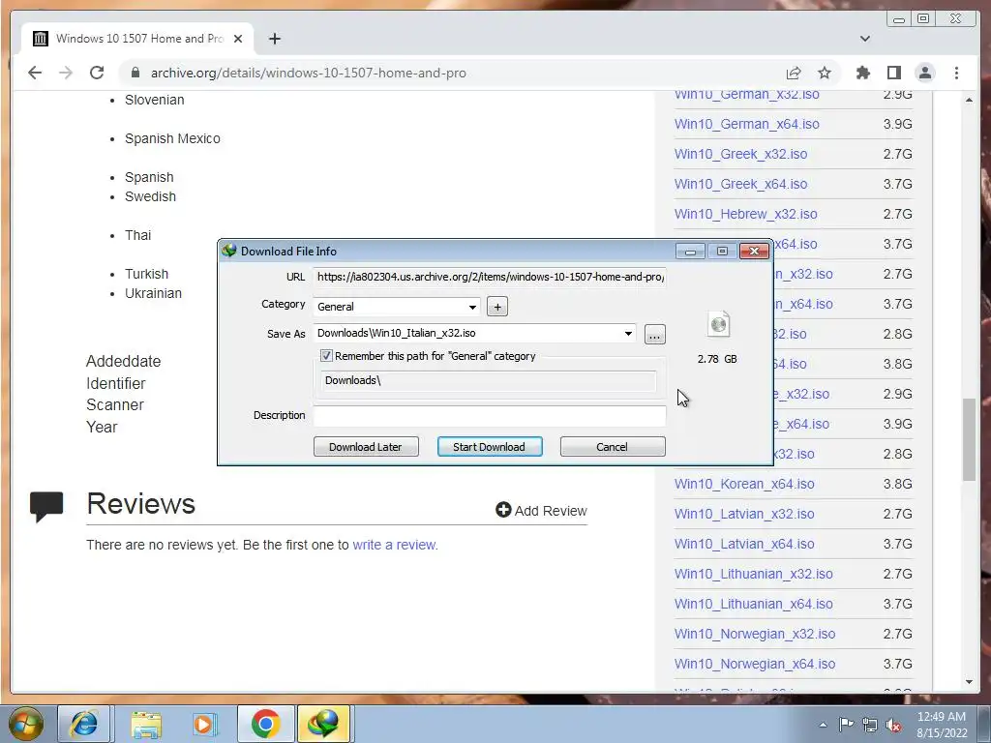Untick Remember this path for General category
Screen dimensions: 991x743
326,356
